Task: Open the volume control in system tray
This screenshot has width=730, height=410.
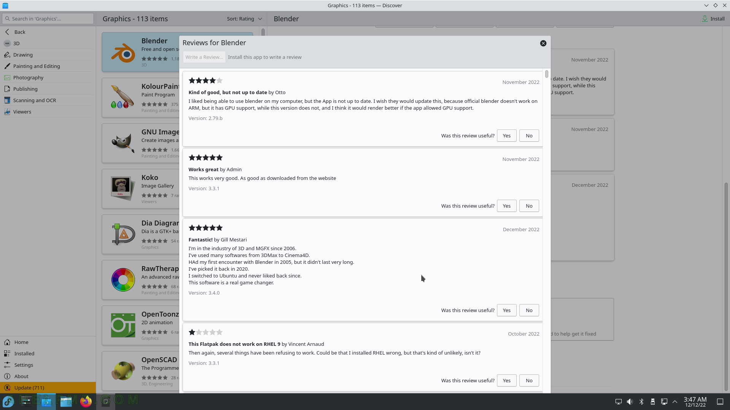Action: click(x=630, y=402)
